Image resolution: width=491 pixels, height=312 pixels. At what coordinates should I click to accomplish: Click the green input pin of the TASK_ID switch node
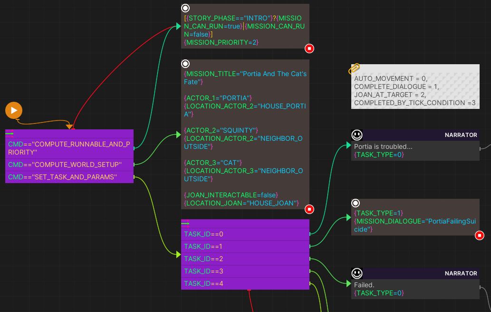pyautogui.click(x=185, y=223)
